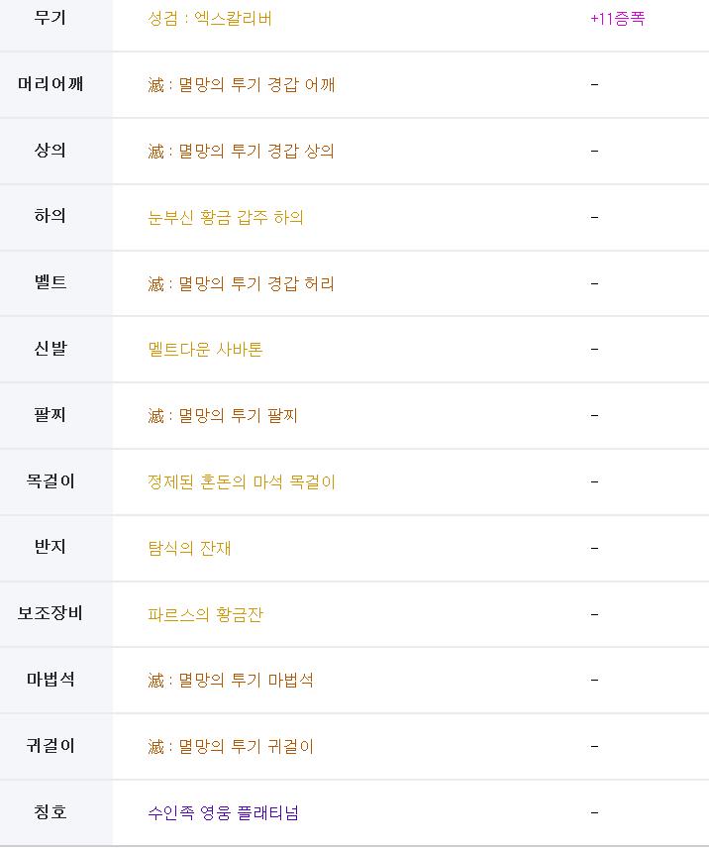The image size is (709, 850).
Task: Select the 보조장비 slot label
Action: point(51,613)
